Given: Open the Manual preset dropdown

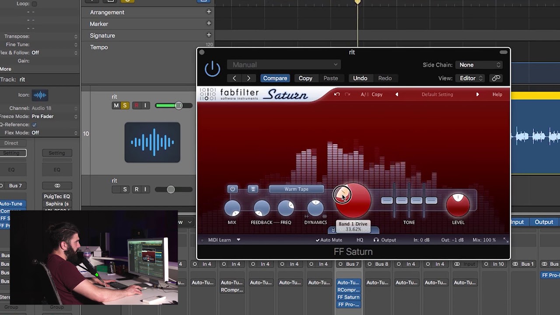Looking at the screenshot, I should [x=284, y=65].
